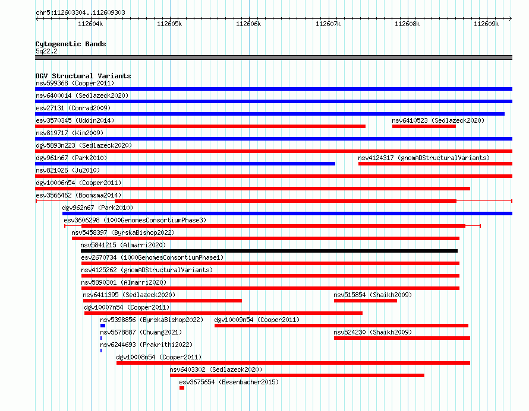529x411 pixels.
Task: Click the black nsv5841215 variant bar
Action: (x=269, y=251)
